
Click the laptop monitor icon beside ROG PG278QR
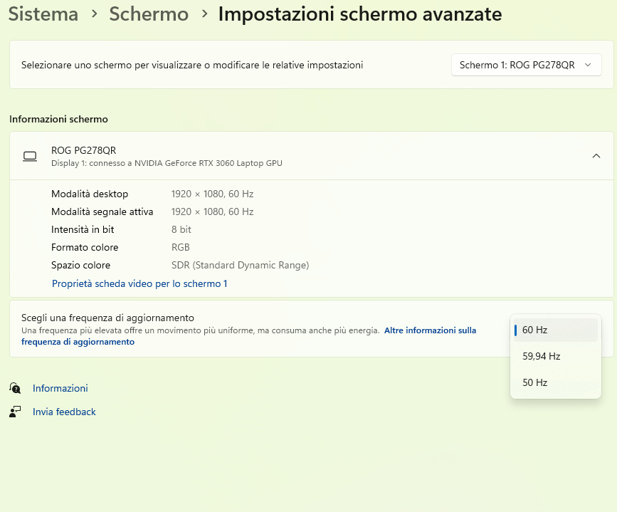[x=30, y=157]
